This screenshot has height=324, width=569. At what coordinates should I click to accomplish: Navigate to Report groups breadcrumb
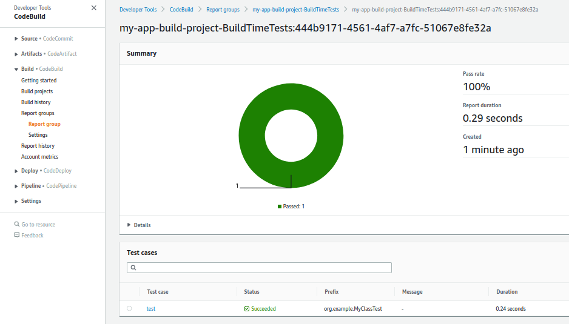[x=223, y=10]
